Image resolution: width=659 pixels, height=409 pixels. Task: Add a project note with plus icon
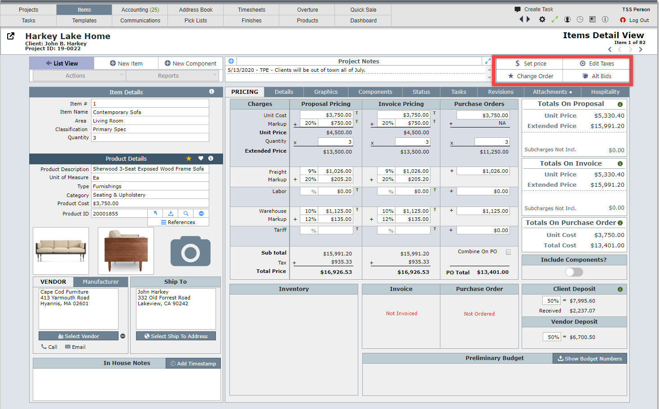231,61
